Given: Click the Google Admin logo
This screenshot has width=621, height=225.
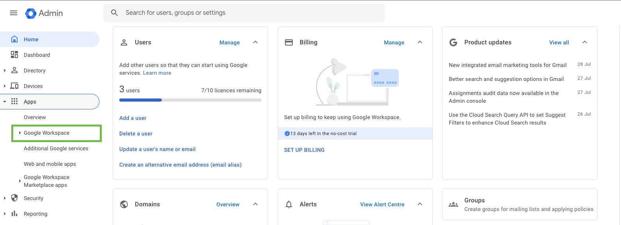Looking at the screenshot, I should pos(44,13).
